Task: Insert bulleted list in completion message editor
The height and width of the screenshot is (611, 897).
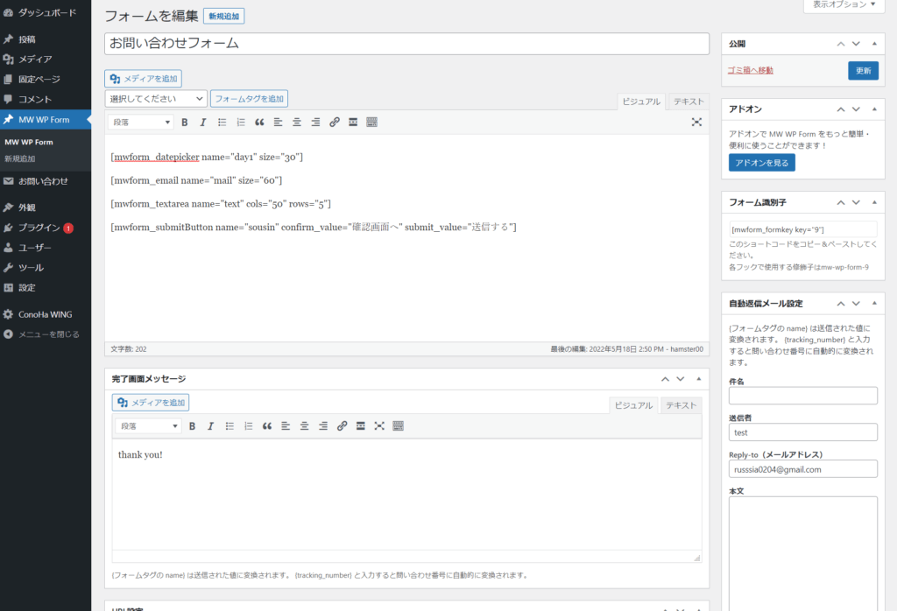Action: (230, 426)
